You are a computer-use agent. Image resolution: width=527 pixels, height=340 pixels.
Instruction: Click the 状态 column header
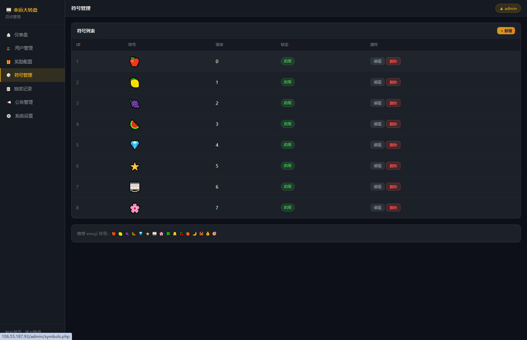284,45
